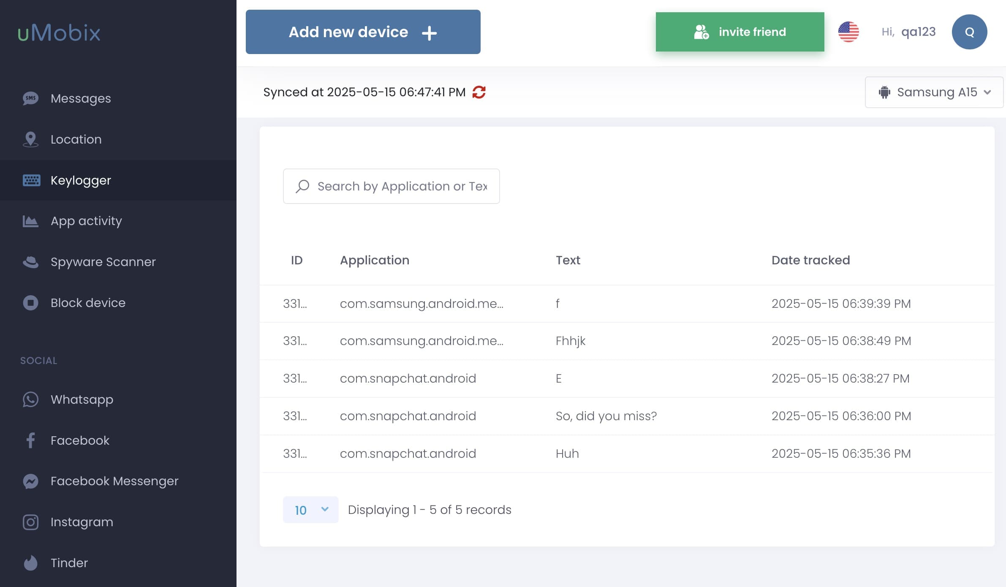Image resolution: width=1006 pixels, height=587 pixels.
Task: Click the Spyware Scanner hat icon
Action: pos(30,262)
